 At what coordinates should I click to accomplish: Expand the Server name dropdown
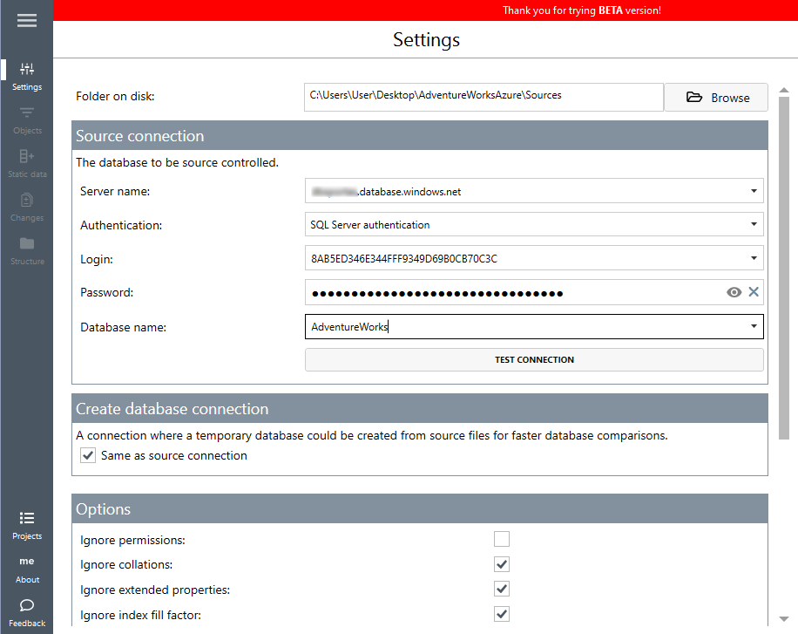(753, 191)
